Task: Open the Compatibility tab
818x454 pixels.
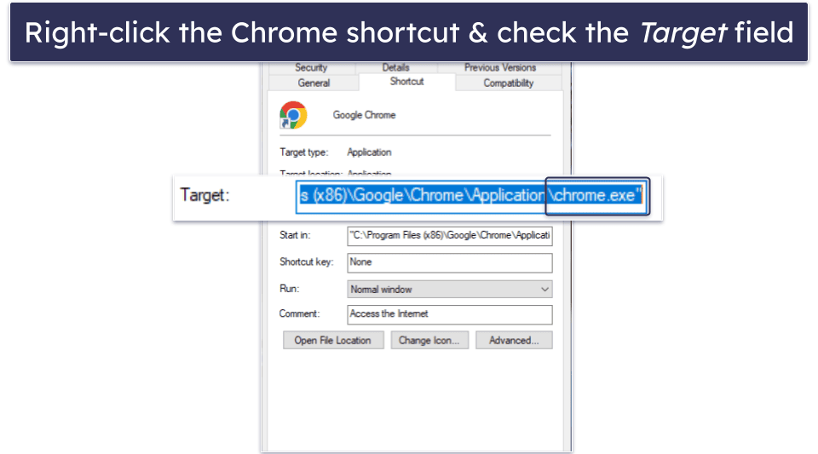Action: [508, 83]
